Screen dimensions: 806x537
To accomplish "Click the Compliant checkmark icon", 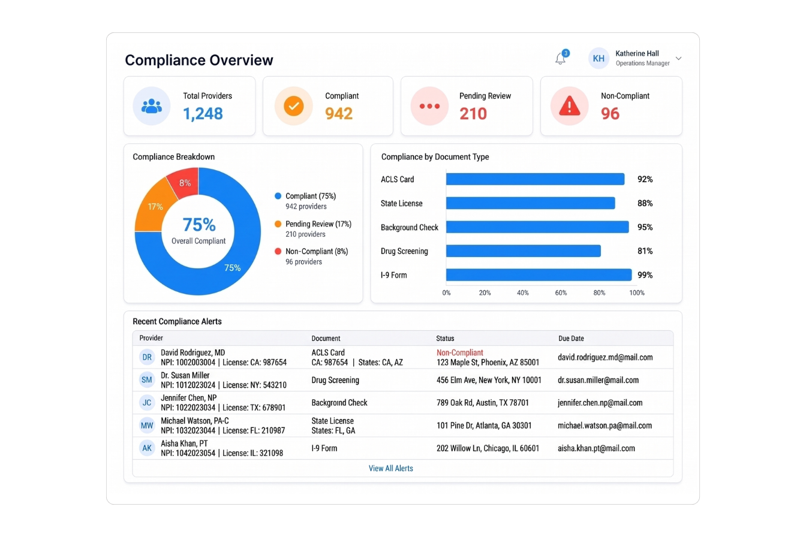I will 294,106.
